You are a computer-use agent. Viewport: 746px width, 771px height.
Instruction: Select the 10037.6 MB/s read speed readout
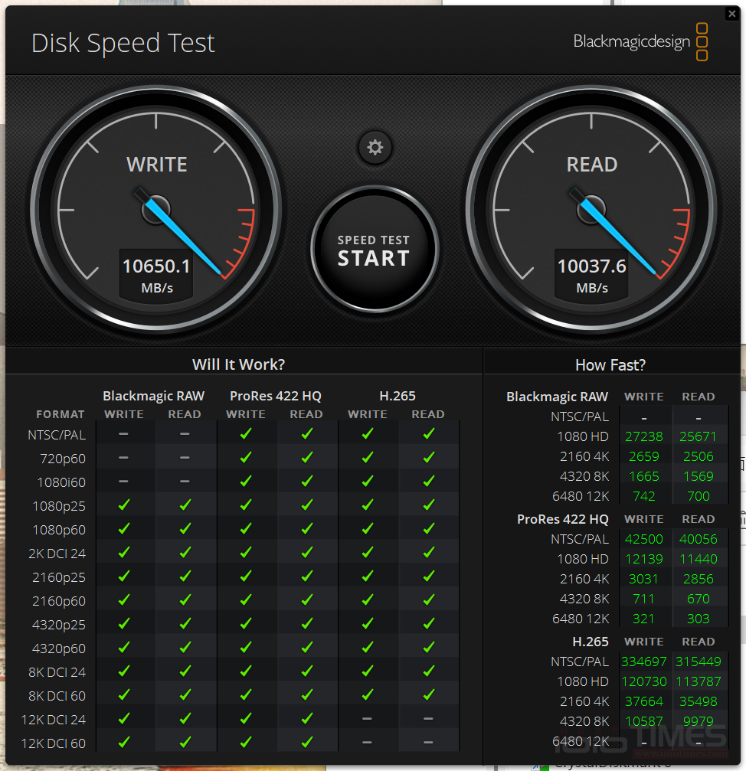click(591, 275)
